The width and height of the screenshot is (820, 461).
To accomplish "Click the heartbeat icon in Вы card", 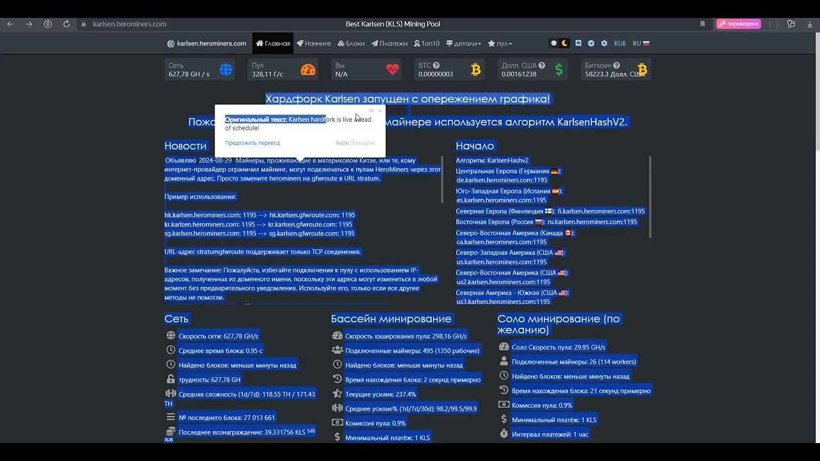I will (392, 70).
